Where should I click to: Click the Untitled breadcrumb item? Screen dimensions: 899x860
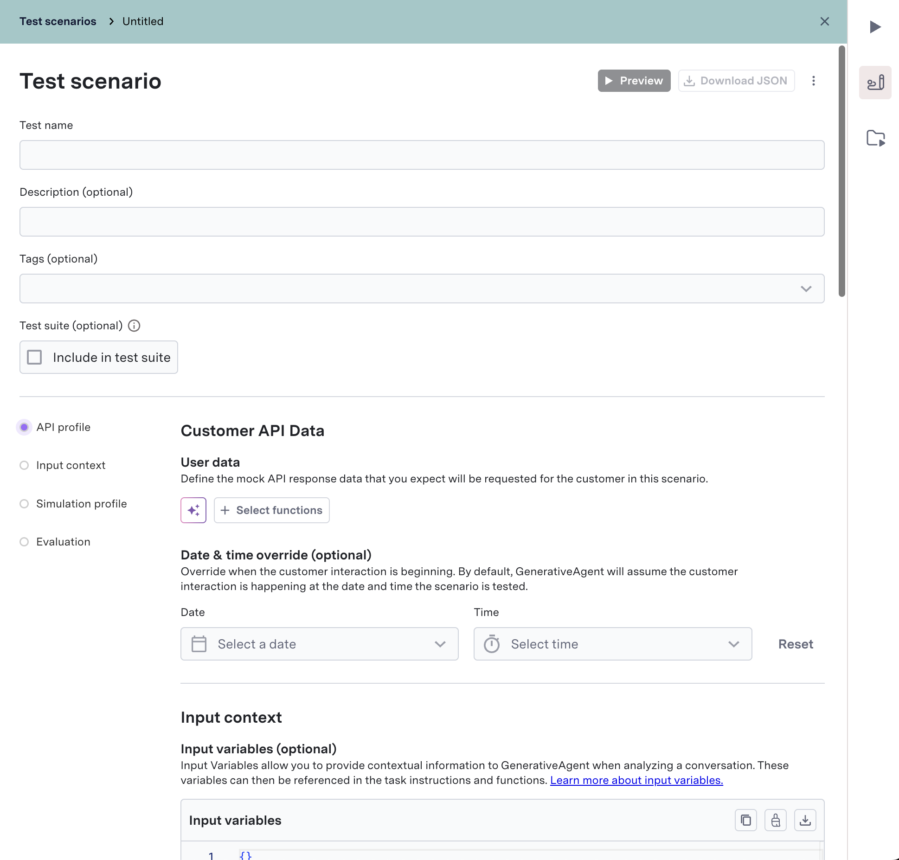(143, 21)
